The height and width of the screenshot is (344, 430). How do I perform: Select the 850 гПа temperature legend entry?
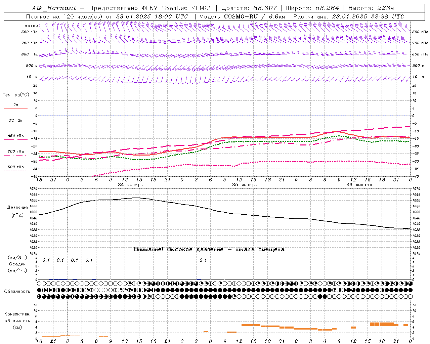click(16, 136)
